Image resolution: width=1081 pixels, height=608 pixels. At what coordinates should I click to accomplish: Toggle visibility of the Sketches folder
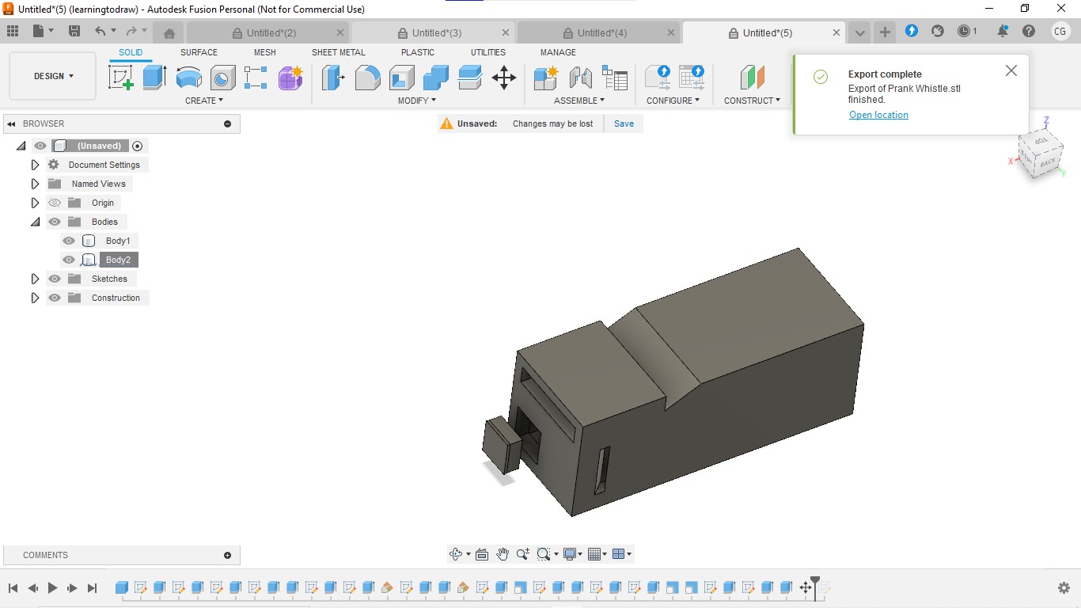tap(55, 279)
